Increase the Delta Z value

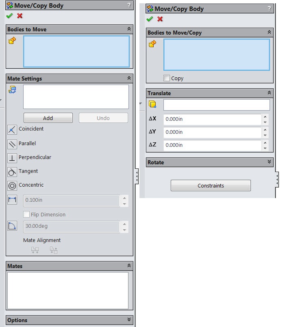(265, 143)
